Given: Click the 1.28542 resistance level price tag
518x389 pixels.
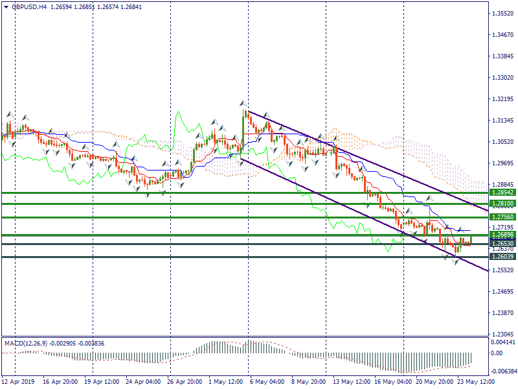Looking at the screenshot, I should pos(502,193).
